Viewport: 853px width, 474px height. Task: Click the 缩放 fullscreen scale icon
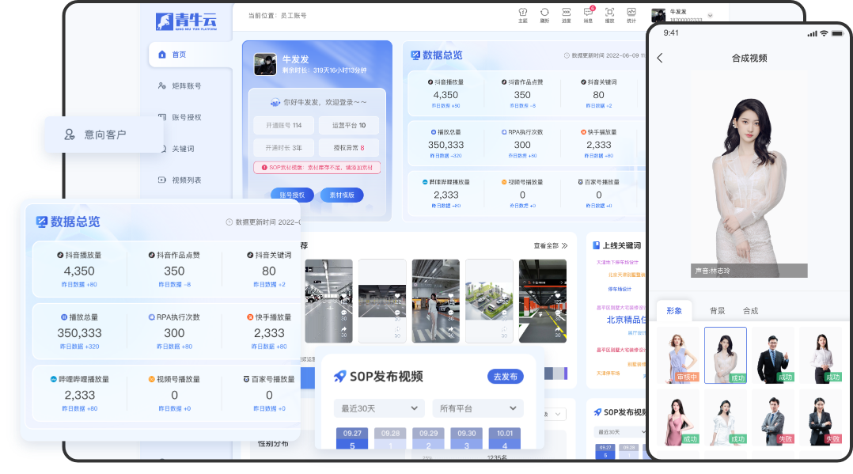click(x=609, y=14)
